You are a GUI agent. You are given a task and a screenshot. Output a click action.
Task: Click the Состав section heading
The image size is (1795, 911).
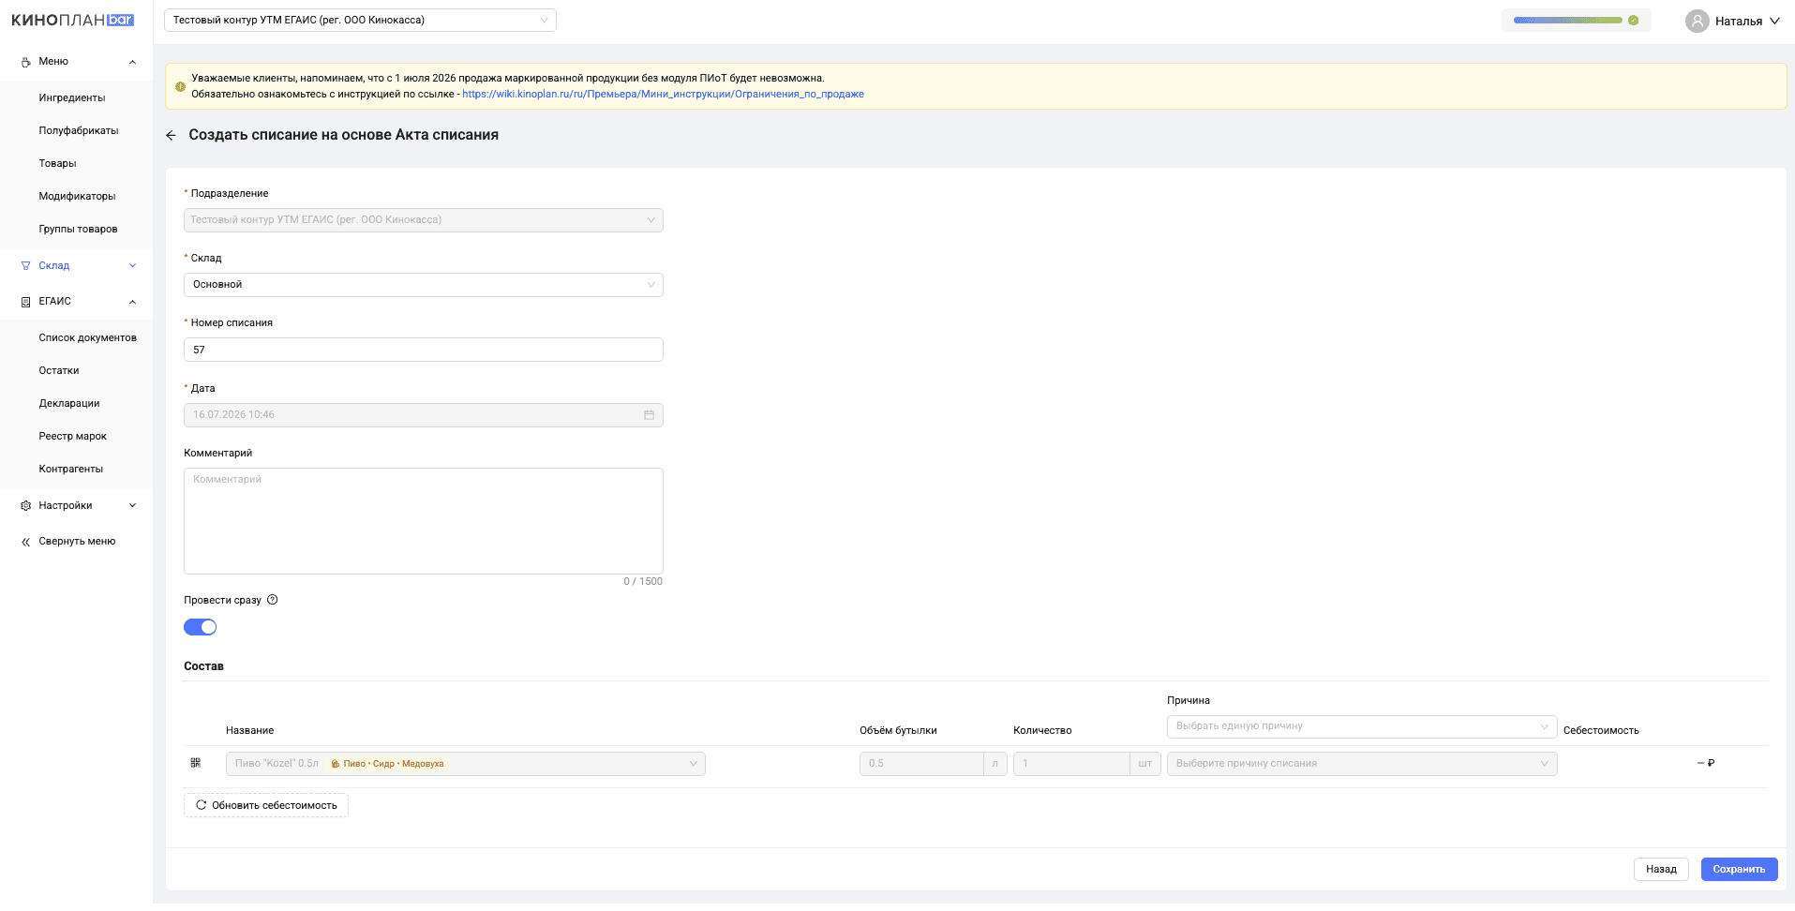coord(203,666)
